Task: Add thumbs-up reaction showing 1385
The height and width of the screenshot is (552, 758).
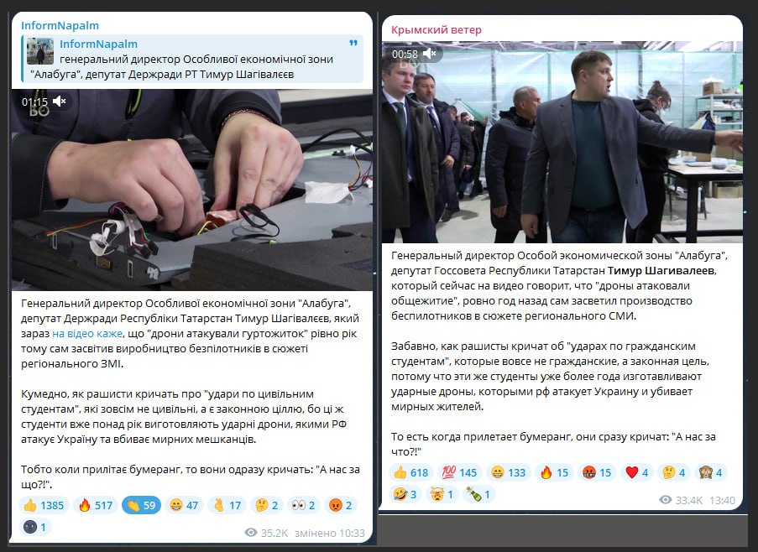Action: click(44, 505)
